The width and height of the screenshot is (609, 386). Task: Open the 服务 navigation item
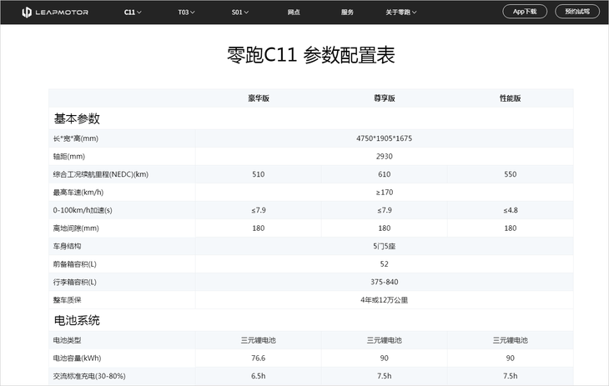coord(347,13)
